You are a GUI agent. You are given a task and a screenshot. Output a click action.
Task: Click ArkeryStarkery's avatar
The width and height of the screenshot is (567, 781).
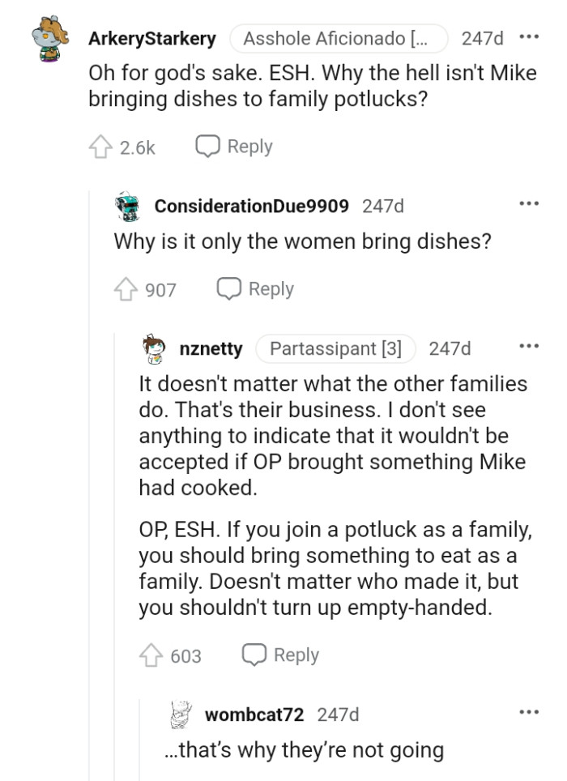click(x=49, y=38)
